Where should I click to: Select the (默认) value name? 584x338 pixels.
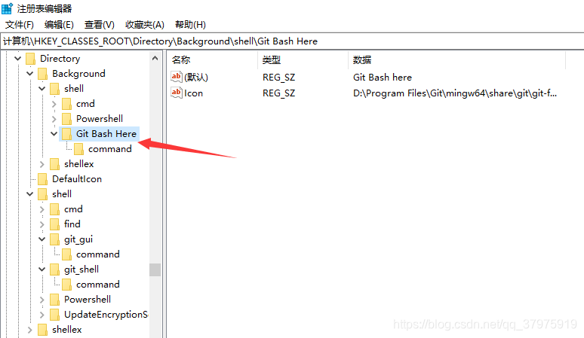point(196,78)
